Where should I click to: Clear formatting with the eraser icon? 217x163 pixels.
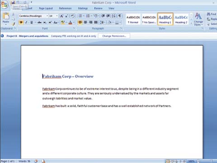pyautogui.click(x=73, y=16)
